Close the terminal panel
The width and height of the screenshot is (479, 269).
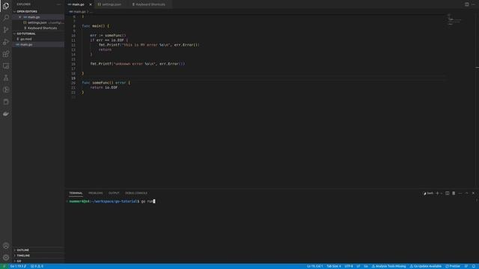pos(473,193)
